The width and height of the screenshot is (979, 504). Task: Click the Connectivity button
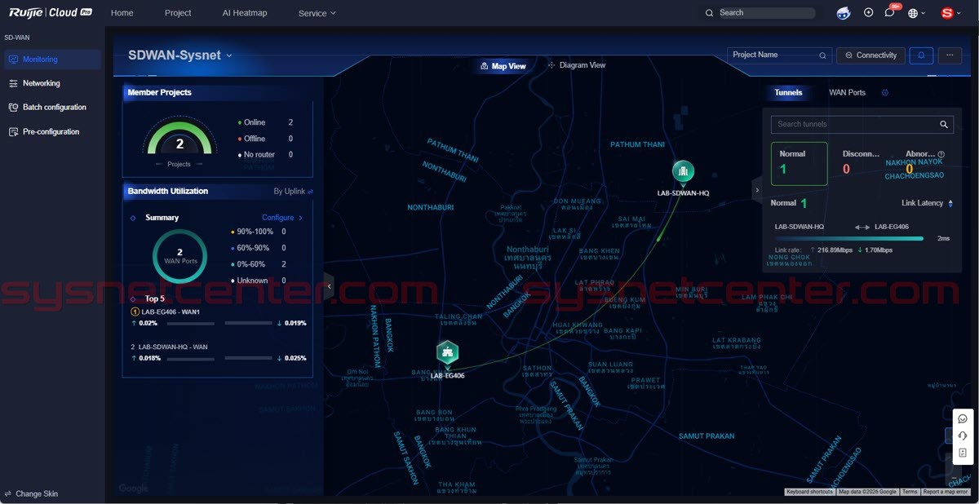[x=870, y=55]
